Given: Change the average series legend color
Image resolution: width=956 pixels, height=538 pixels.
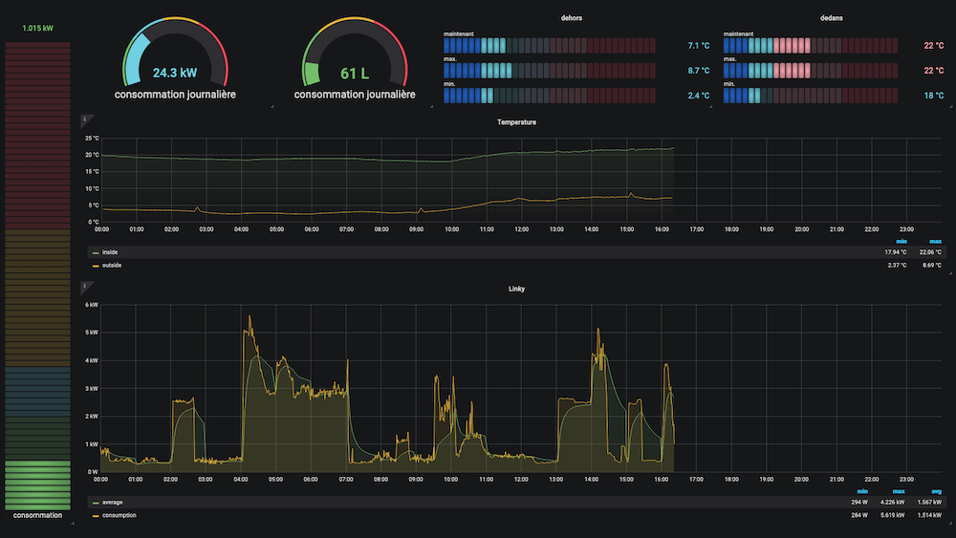Looking at the screenshot, I should pos(96,504).
